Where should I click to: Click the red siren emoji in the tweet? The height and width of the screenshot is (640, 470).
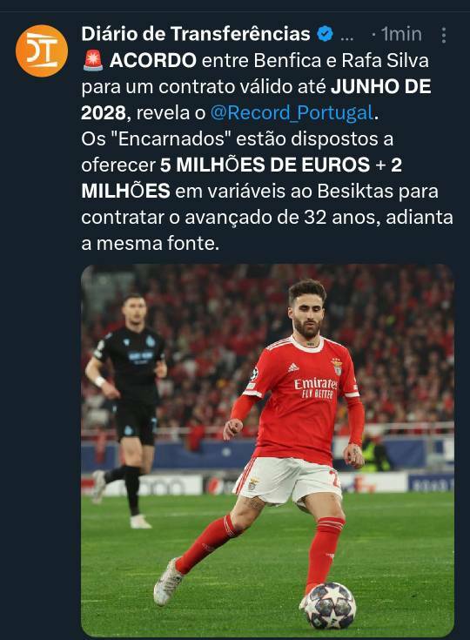[x=93, y=60]
